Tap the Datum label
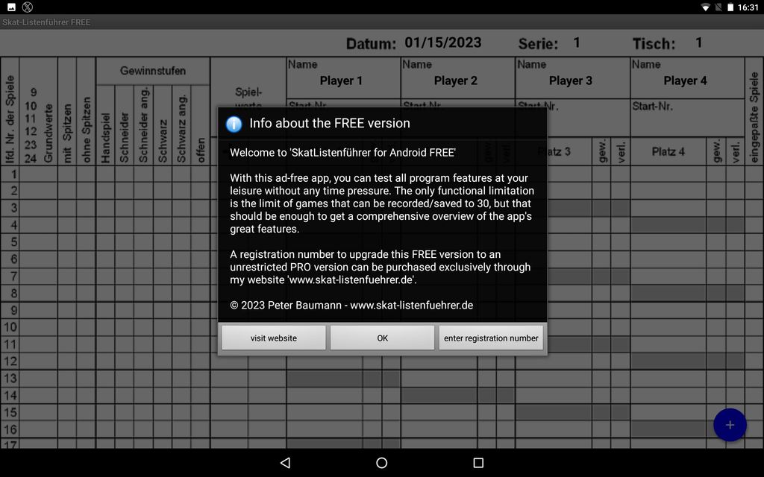The image size is (764, 477). click(372, 44)
